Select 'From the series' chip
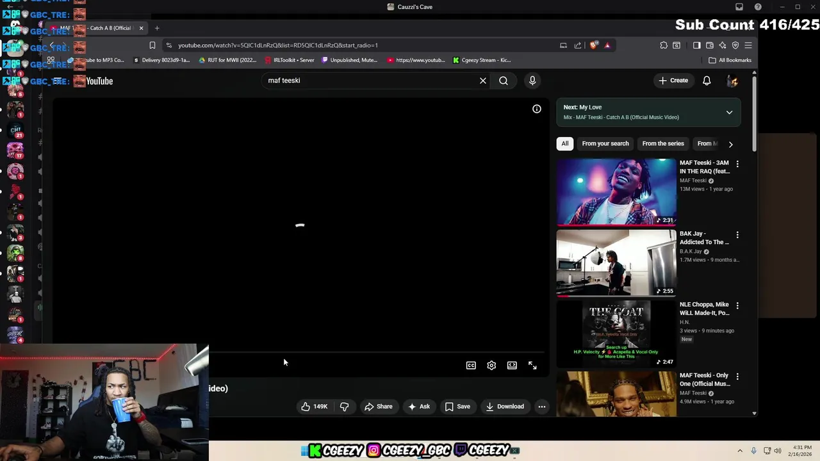Viewport: 820px width, 461px height. (x=663, y=143)
